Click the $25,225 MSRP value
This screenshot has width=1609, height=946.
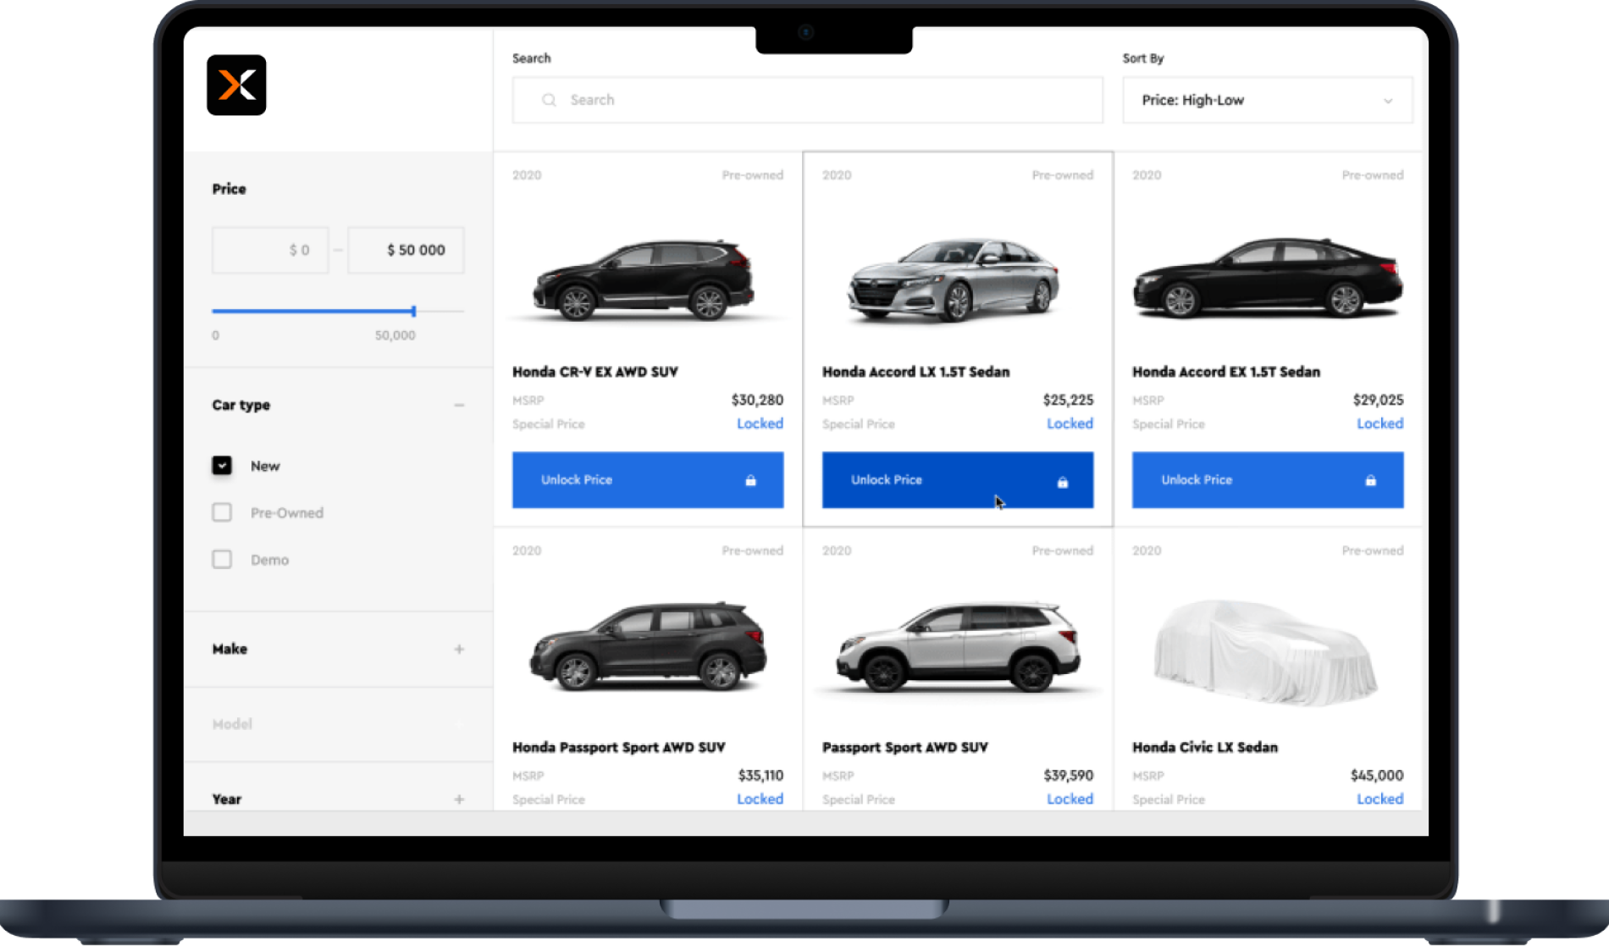[x=1068, y=400]
